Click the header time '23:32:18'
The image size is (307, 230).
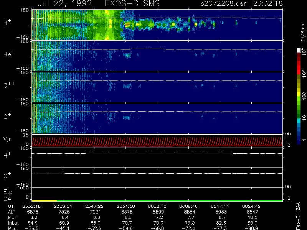pyautogui.click(x=268, y=3)
